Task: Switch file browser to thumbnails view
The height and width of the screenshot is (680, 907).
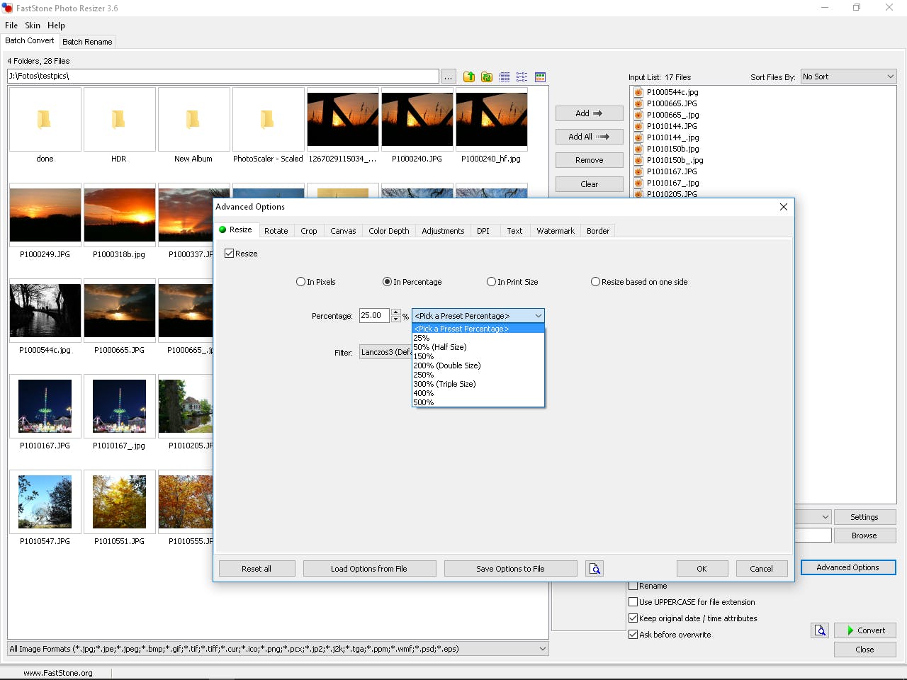Action: click(x=540, y=76)
